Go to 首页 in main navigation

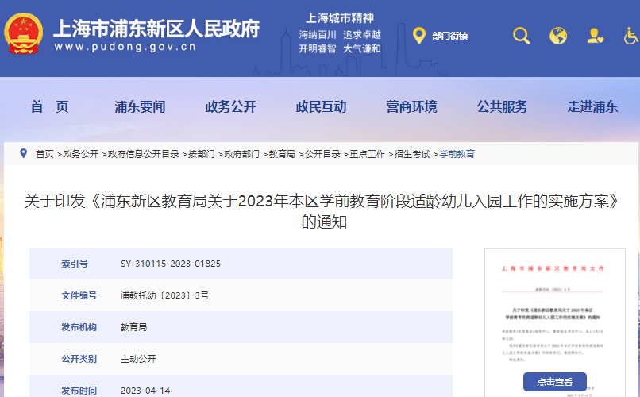(x=49, y=107)
